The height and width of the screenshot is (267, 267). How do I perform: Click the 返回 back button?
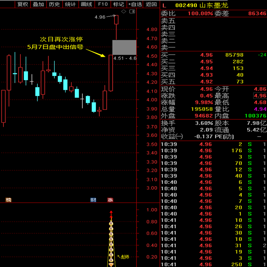151,4
